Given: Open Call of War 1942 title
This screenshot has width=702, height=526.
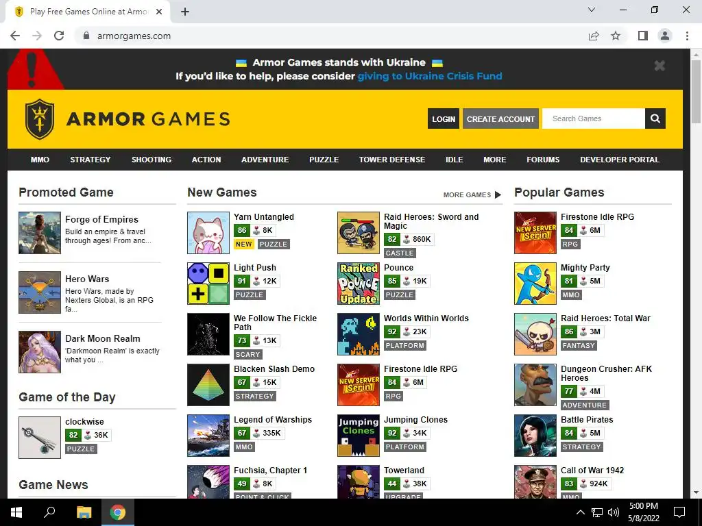Looking at the screenshot, I should (x=592, y=470).
